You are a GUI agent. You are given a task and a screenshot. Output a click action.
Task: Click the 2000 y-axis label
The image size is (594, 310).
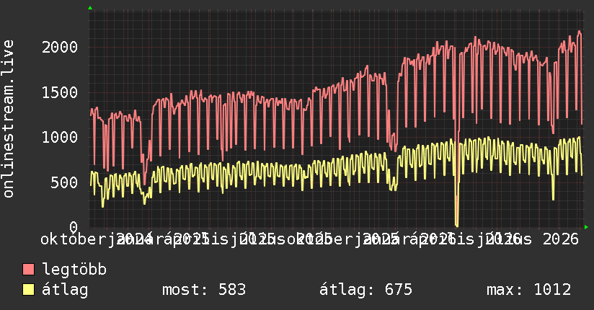coord(60,48)
